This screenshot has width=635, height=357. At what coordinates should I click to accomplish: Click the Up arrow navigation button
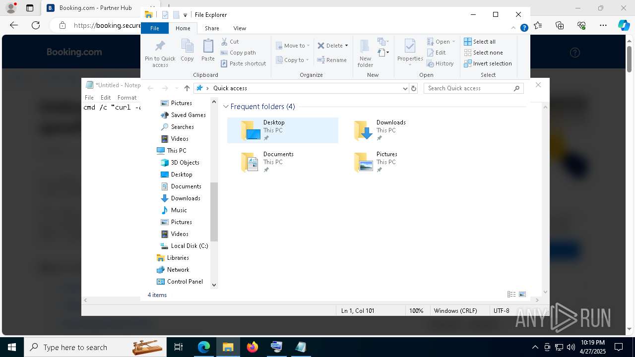coord(187,88)
